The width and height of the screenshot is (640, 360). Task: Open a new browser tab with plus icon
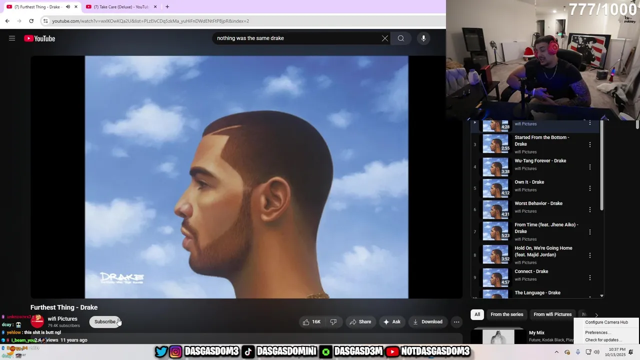(167, 7)
